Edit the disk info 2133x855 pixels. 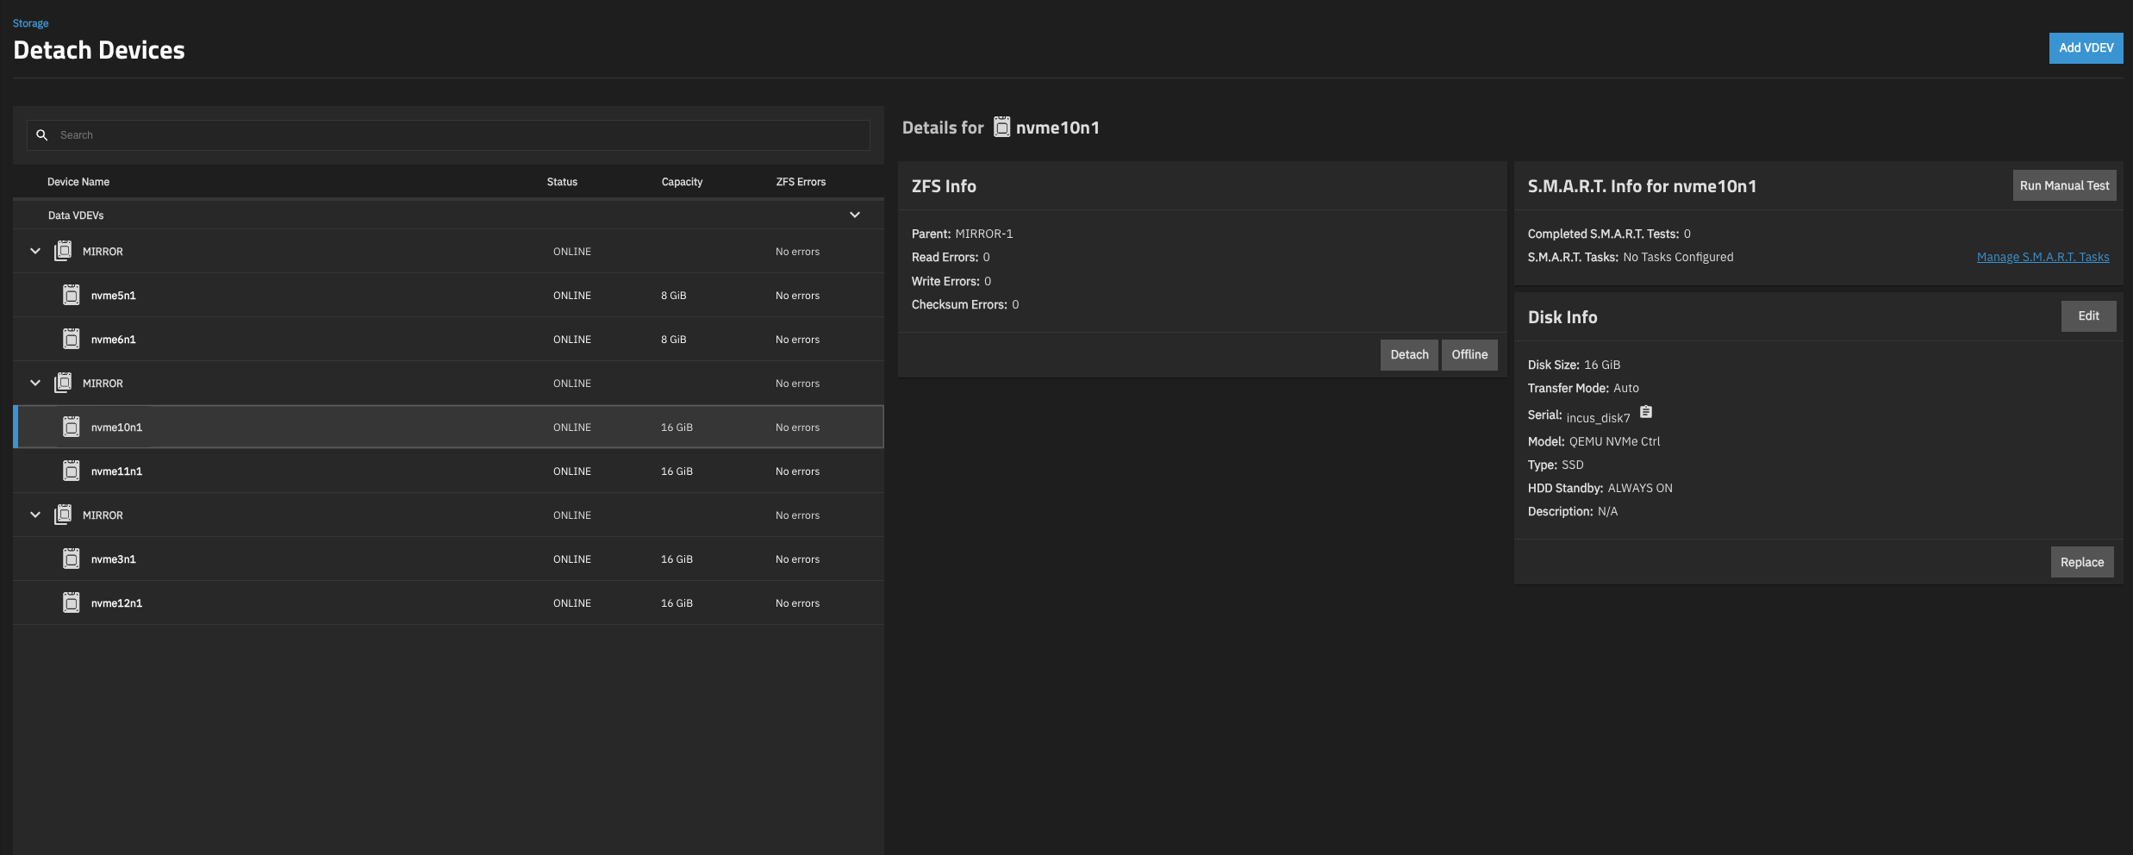click(x=2088, y=316)
